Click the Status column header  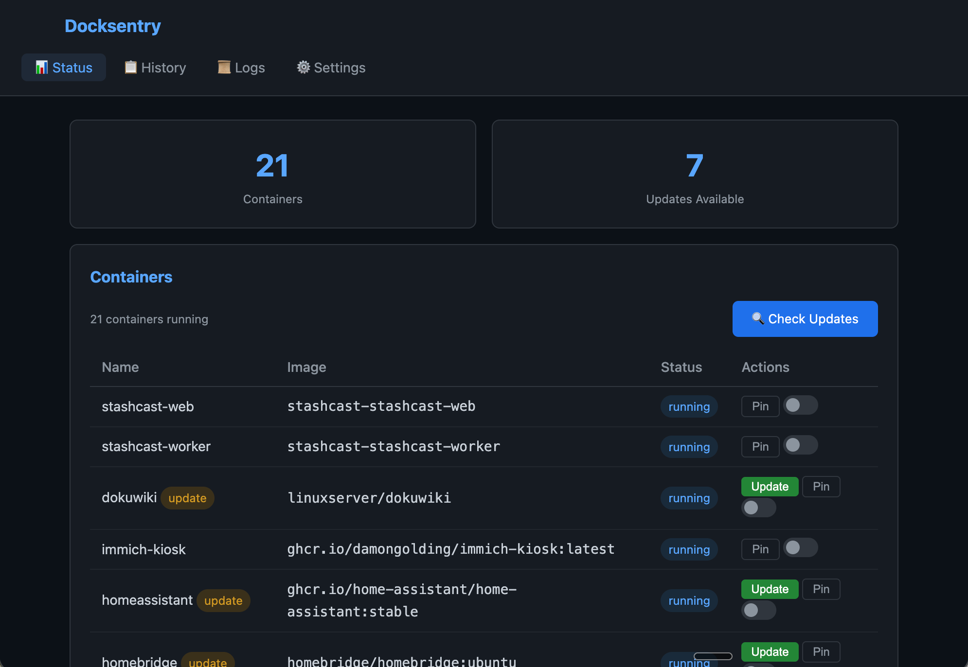point(681,367)
